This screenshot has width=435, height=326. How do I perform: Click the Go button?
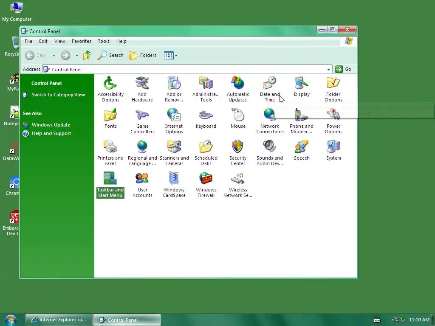click(343, 69)
